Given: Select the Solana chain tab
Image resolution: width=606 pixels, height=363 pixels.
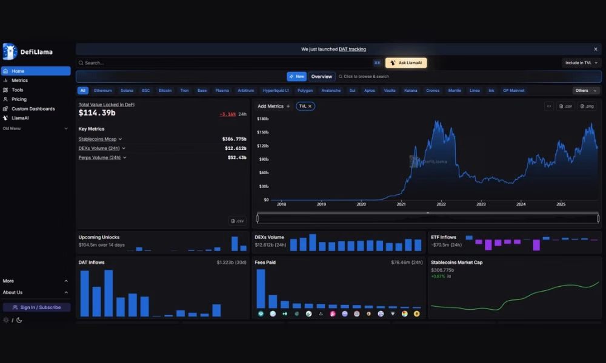Looking at the screenshot, I should coord(127,91).
